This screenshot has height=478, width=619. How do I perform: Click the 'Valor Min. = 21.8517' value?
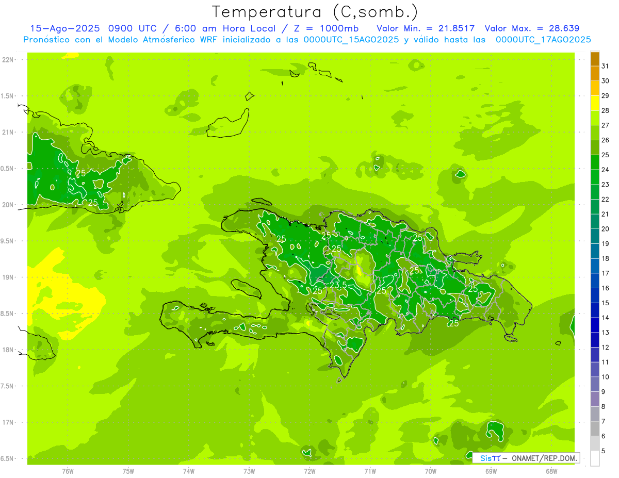(426, 28)
